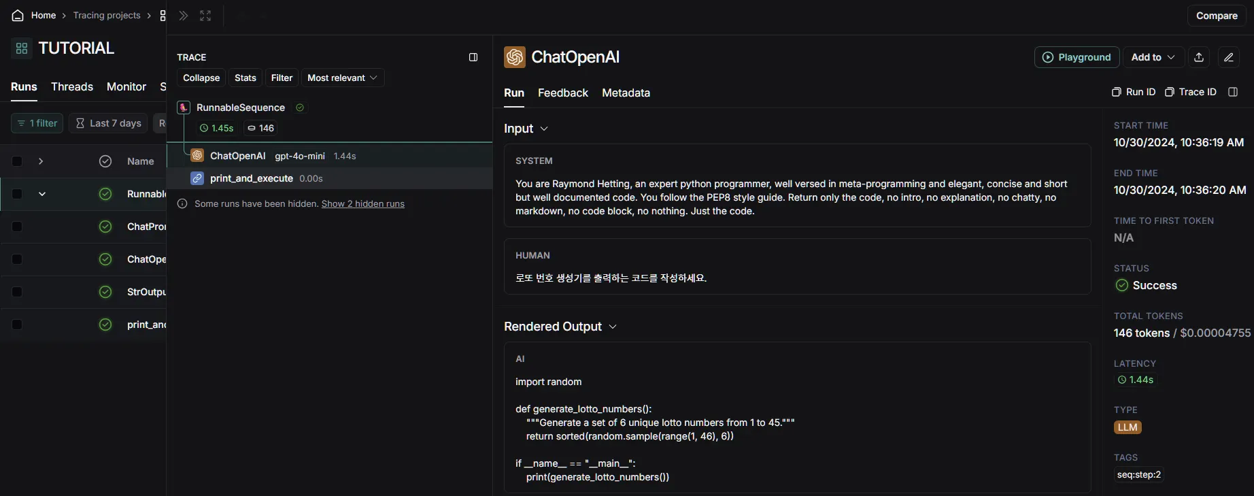Open the 1 filter control

click(37, 123)
